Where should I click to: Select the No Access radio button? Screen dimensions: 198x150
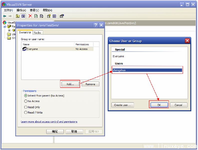(26, 101)
